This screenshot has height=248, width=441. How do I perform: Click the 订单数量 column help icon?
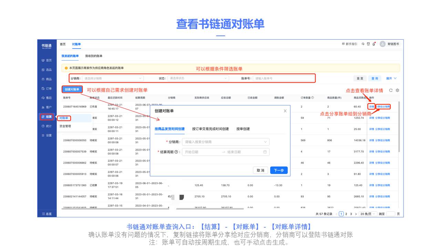[312, 98]
